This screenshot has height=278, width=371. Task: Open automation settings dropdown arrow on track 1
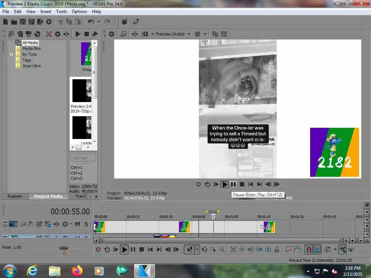[x=70, y=224]
